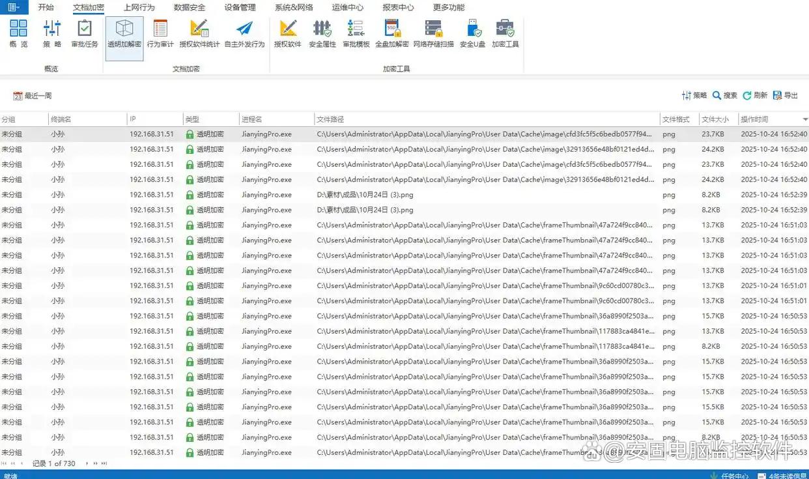
Task: Click the 审批任务 approval task icon
Action: coord(85,33)
